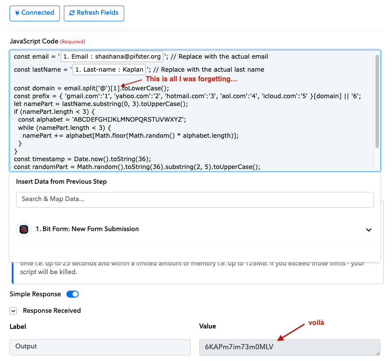The height and width of the screenshot is (361, 392).
Task: Click the const timestamp line in code
Action: point(87,159)
